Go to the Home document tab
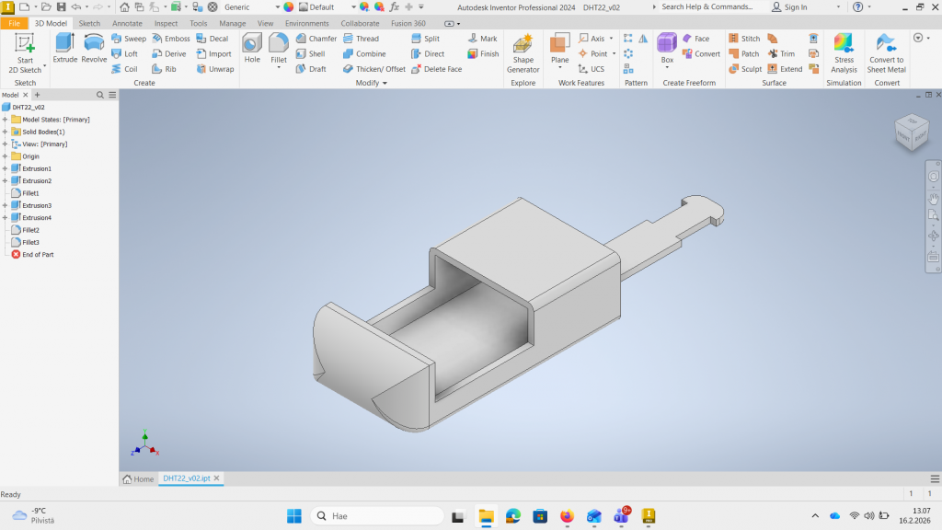 pos(138,479)
